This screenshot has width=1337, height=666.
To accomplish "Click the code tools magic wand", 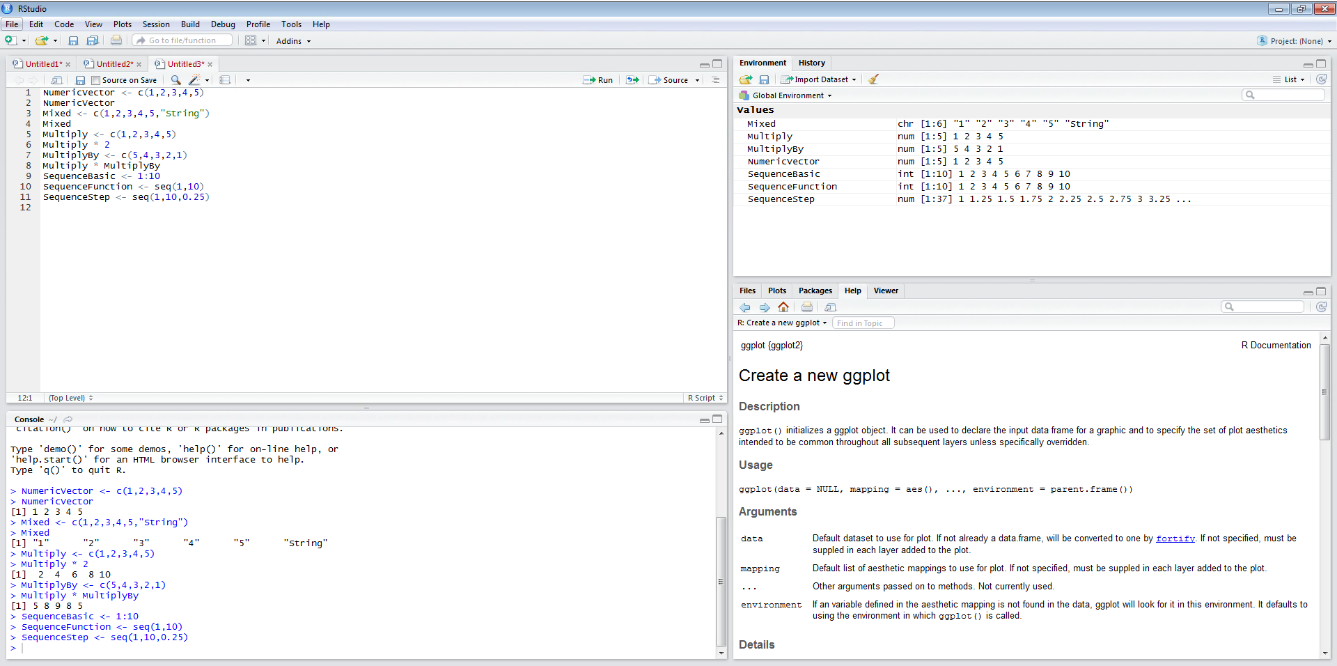I will 195,80.
